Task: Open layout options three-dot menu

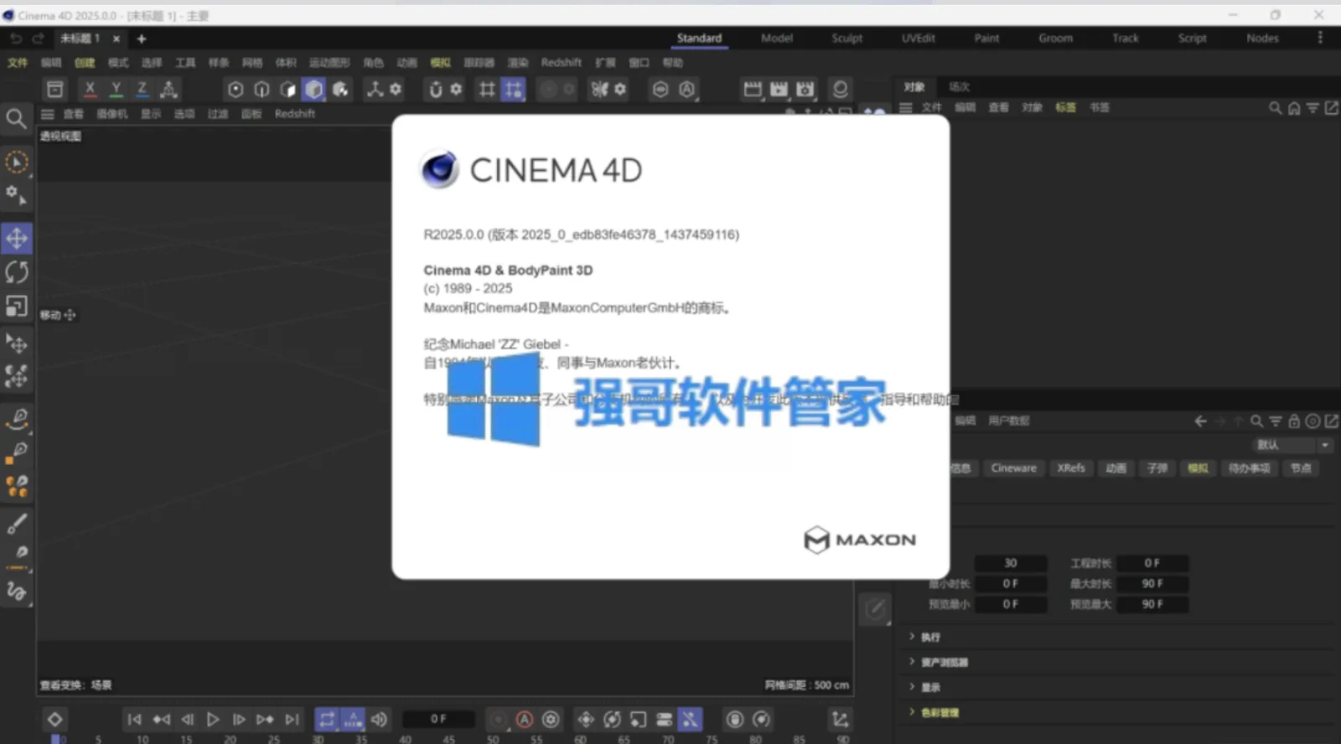Action: [x=1320, y=38]
